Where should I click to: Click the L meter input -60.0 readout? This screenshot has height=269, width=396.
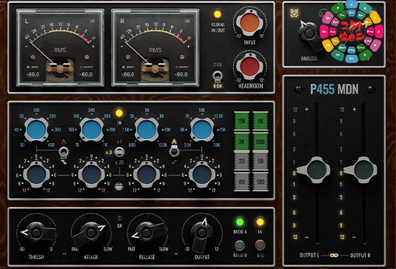pyautogui.click(x=33, y=74)
